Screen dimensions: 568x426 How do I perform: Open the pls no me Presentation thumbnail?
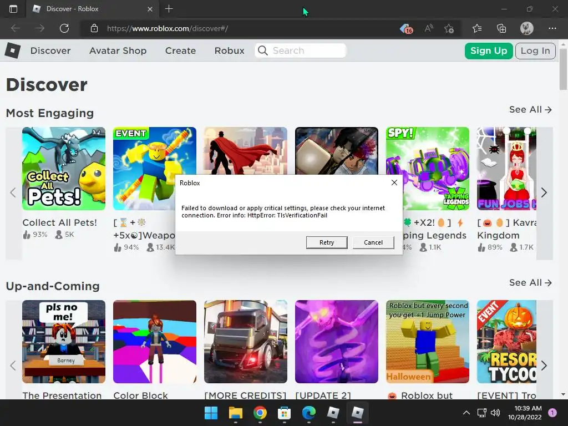click(64, 342)
